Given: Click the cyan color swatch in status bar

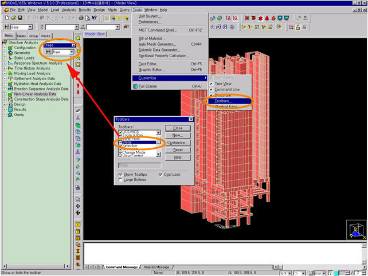Looking at the screenshot, I should (x=336, y=273).
